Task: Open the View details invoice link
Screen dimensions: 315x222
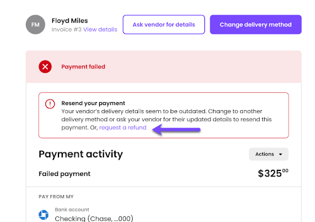Action: click(x=100, y=30)
